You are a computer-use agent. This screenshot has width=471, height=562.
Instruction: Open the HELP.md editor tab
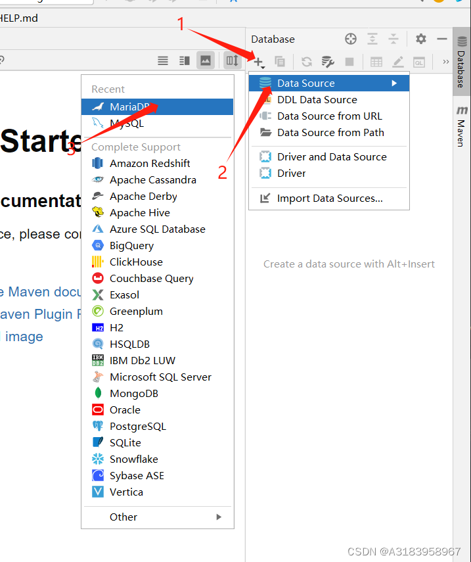point(18,18)
